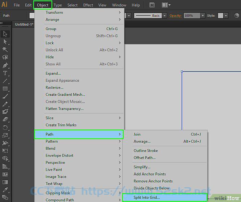This screenshot has width=241, height=202.
Task: Open the Type menu
Action: click(x=58, y=5)
